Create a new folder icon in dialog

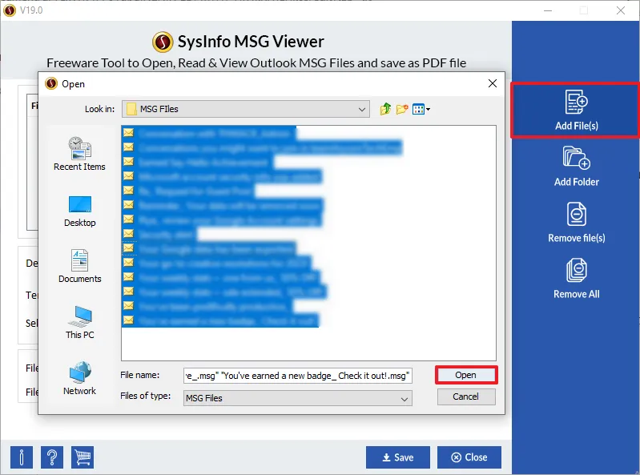point(402,109)
